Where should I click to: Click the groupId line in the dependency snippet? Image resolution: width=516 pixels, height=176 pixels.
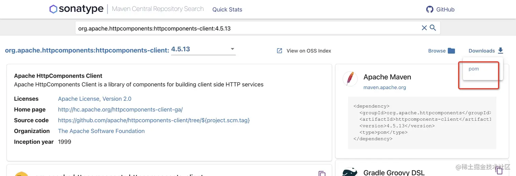tap(425, 113)
